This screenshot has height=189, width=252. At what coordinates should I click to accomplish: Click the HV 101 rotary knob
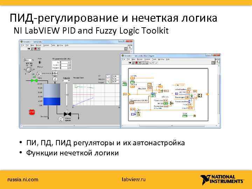[29, 70]
